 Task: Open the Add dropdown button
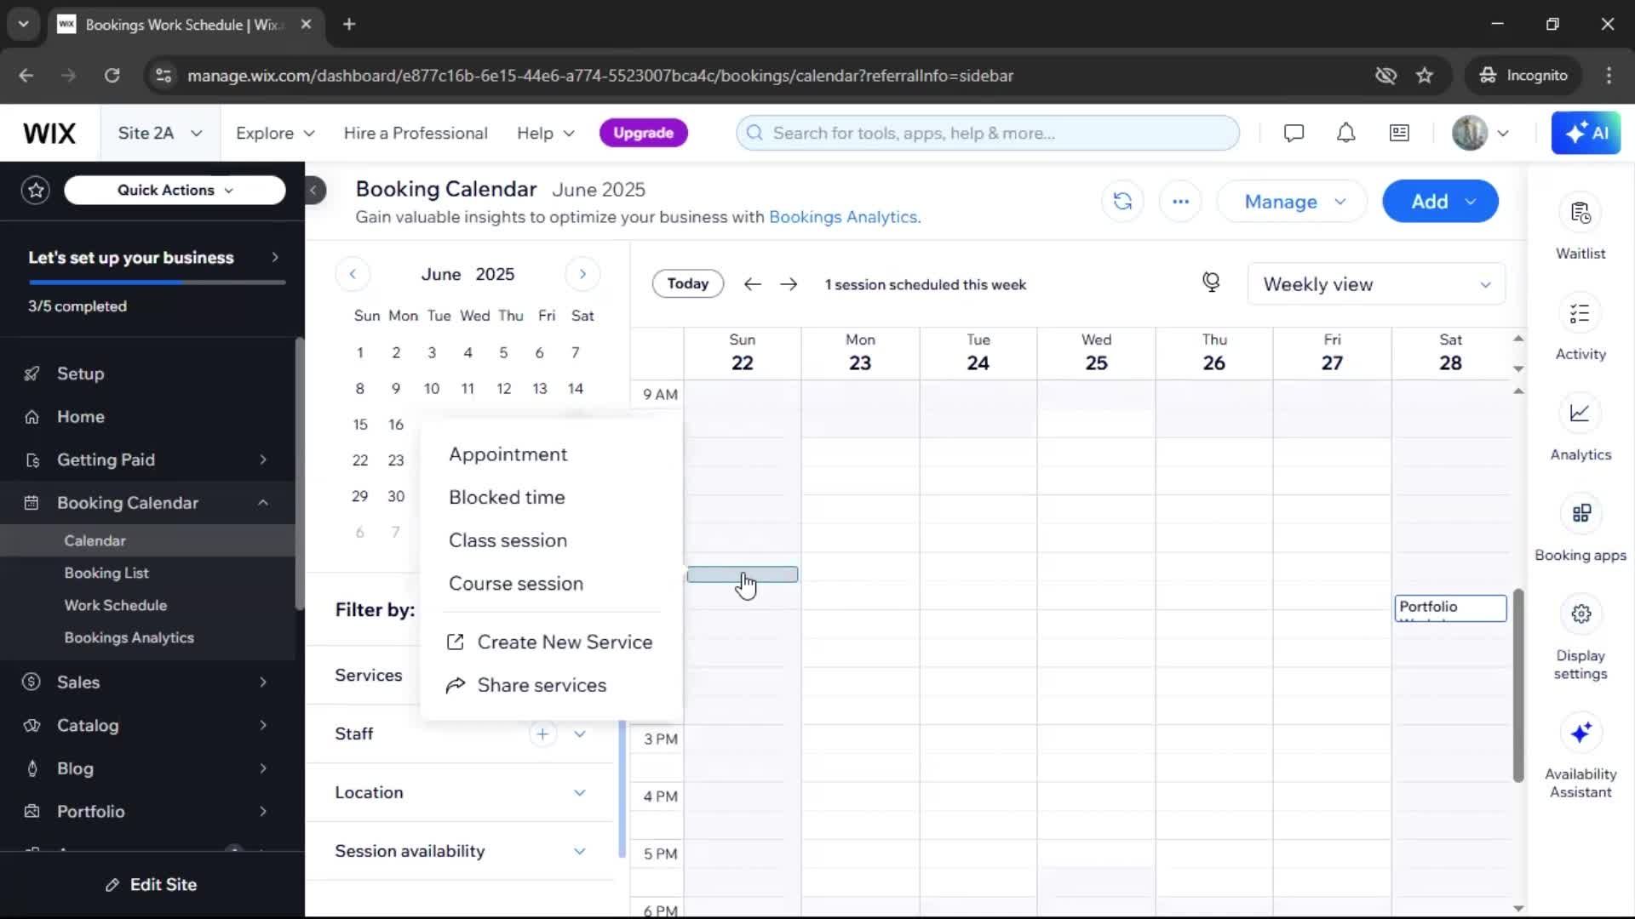point(1440,202)
